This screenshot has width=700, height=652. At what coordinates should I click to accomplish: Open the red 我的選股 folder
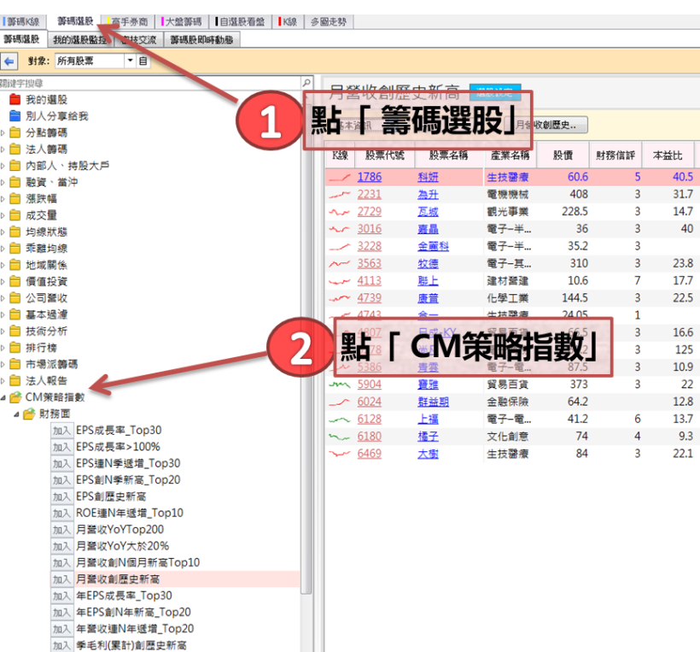(x=15, y=99)
